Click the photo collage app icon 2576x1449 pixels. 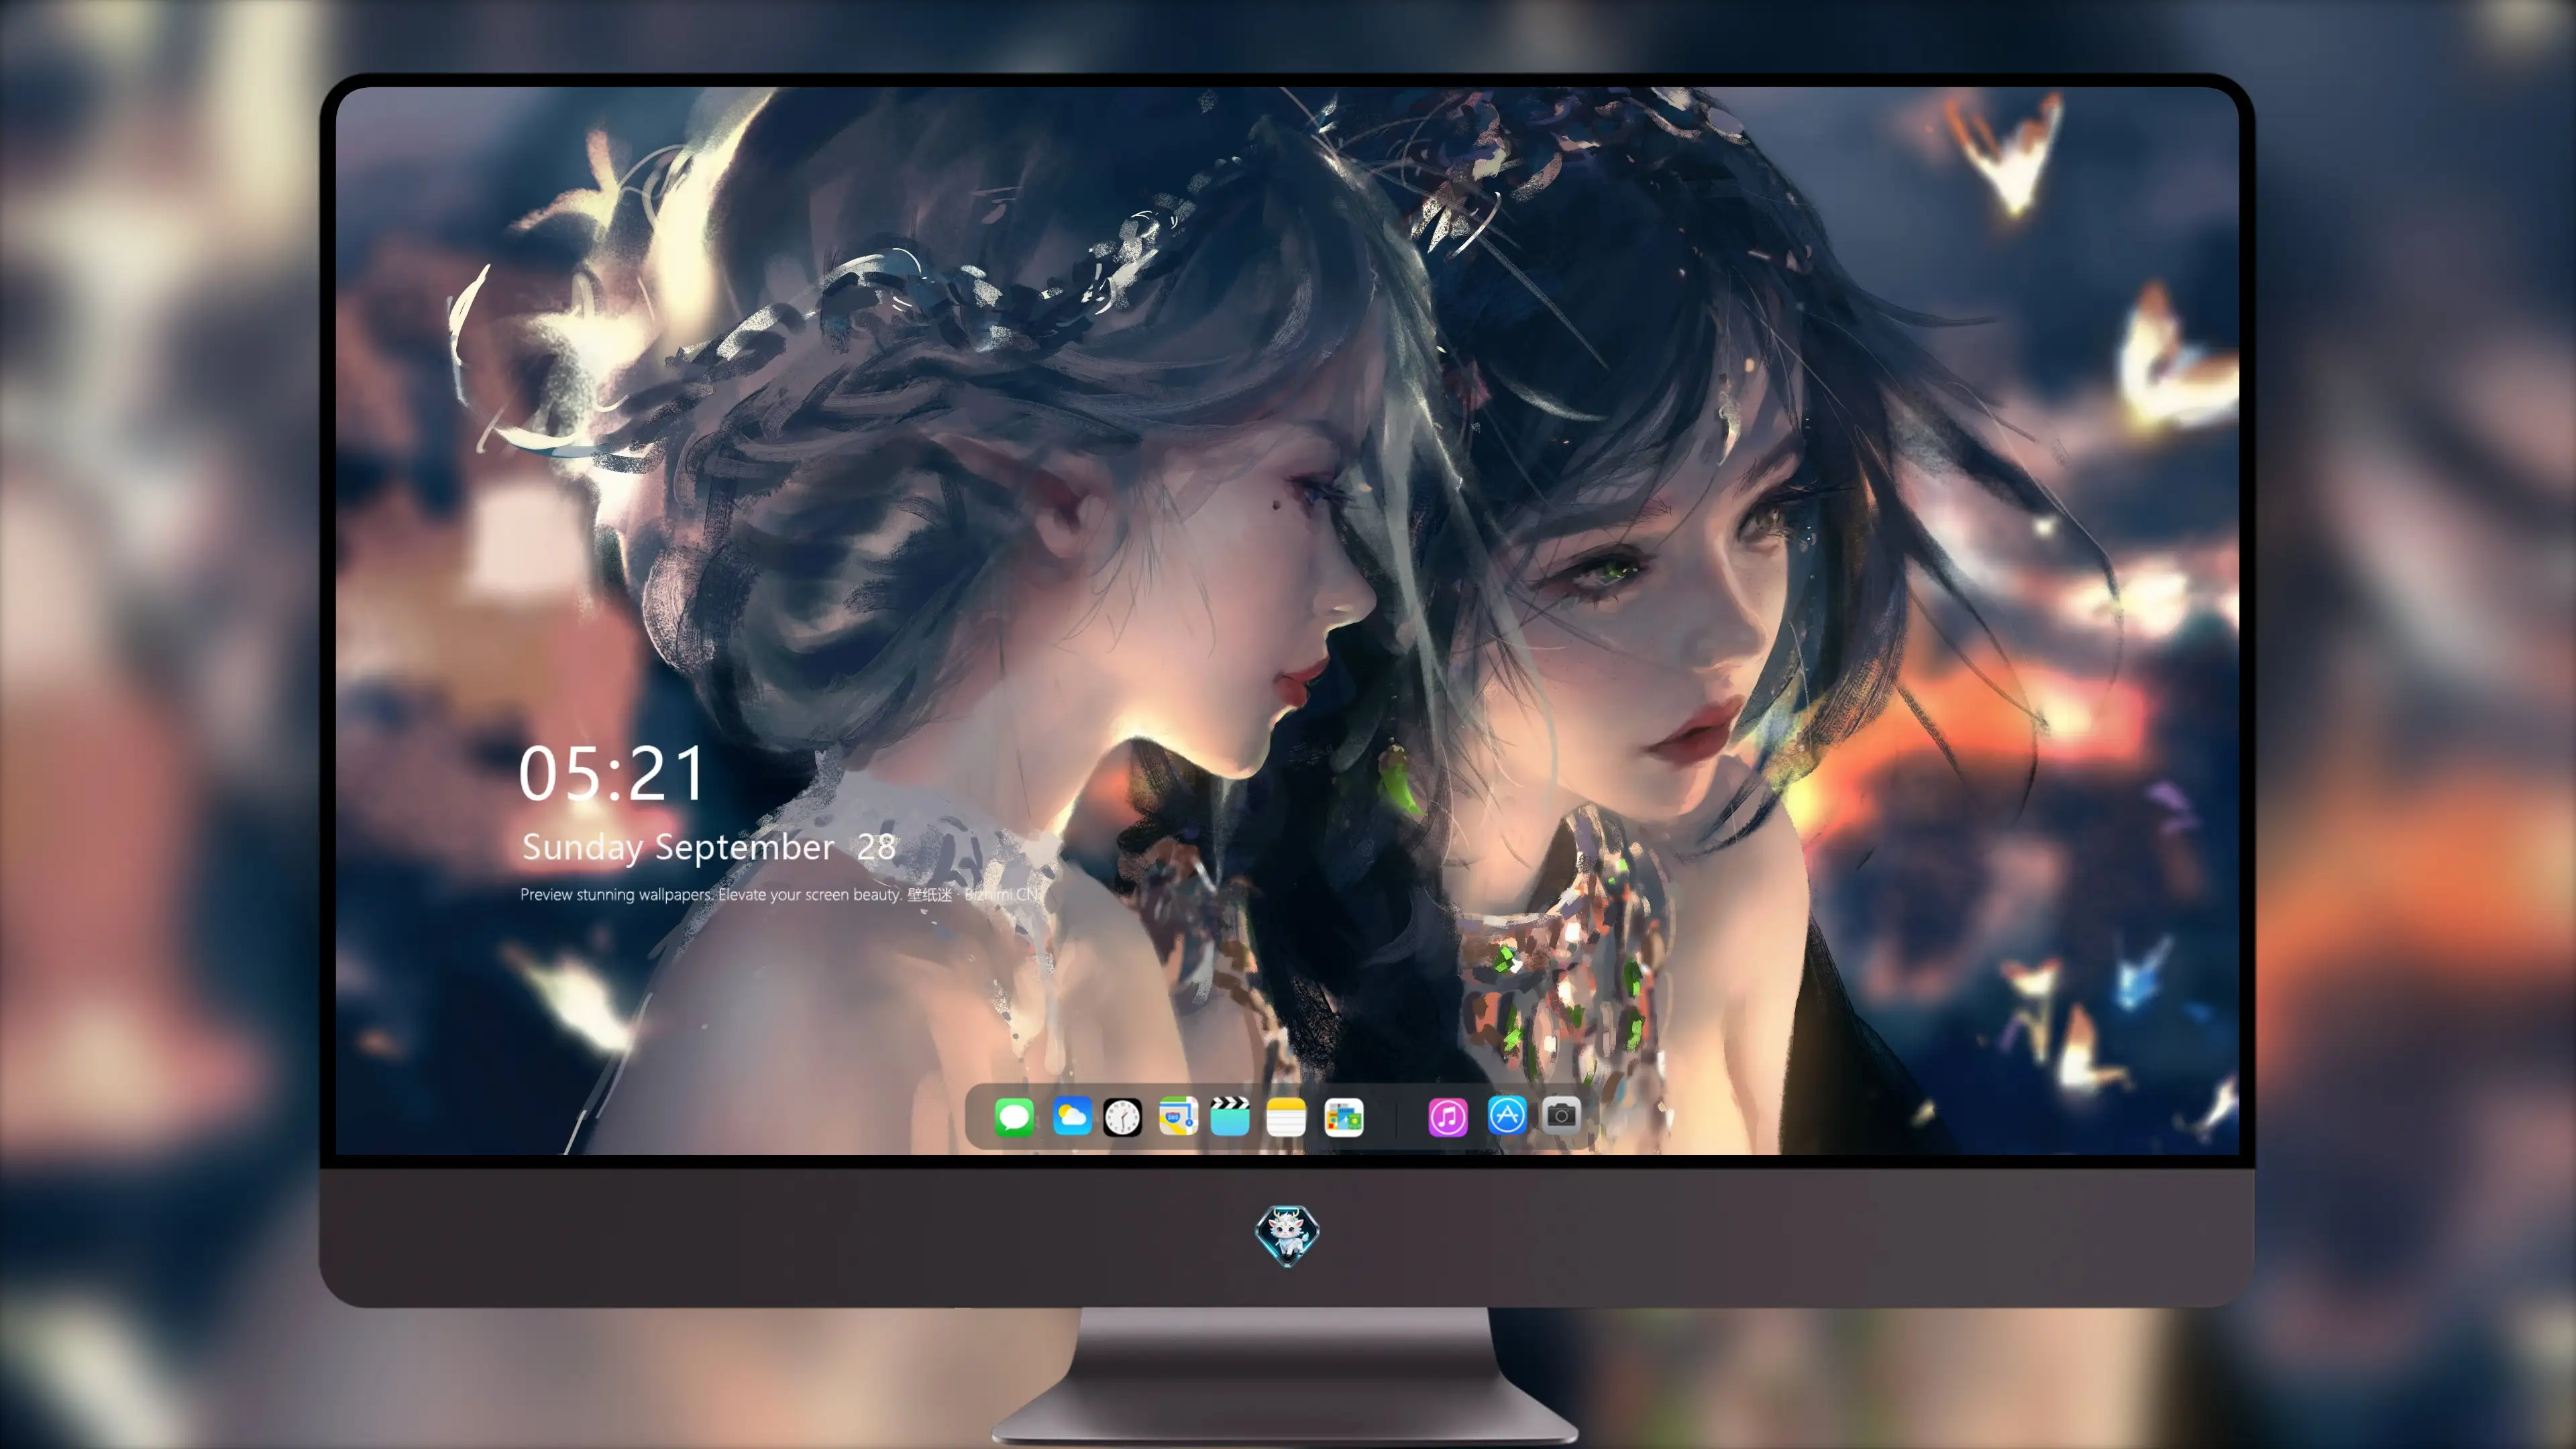tap(1344, 1117)
